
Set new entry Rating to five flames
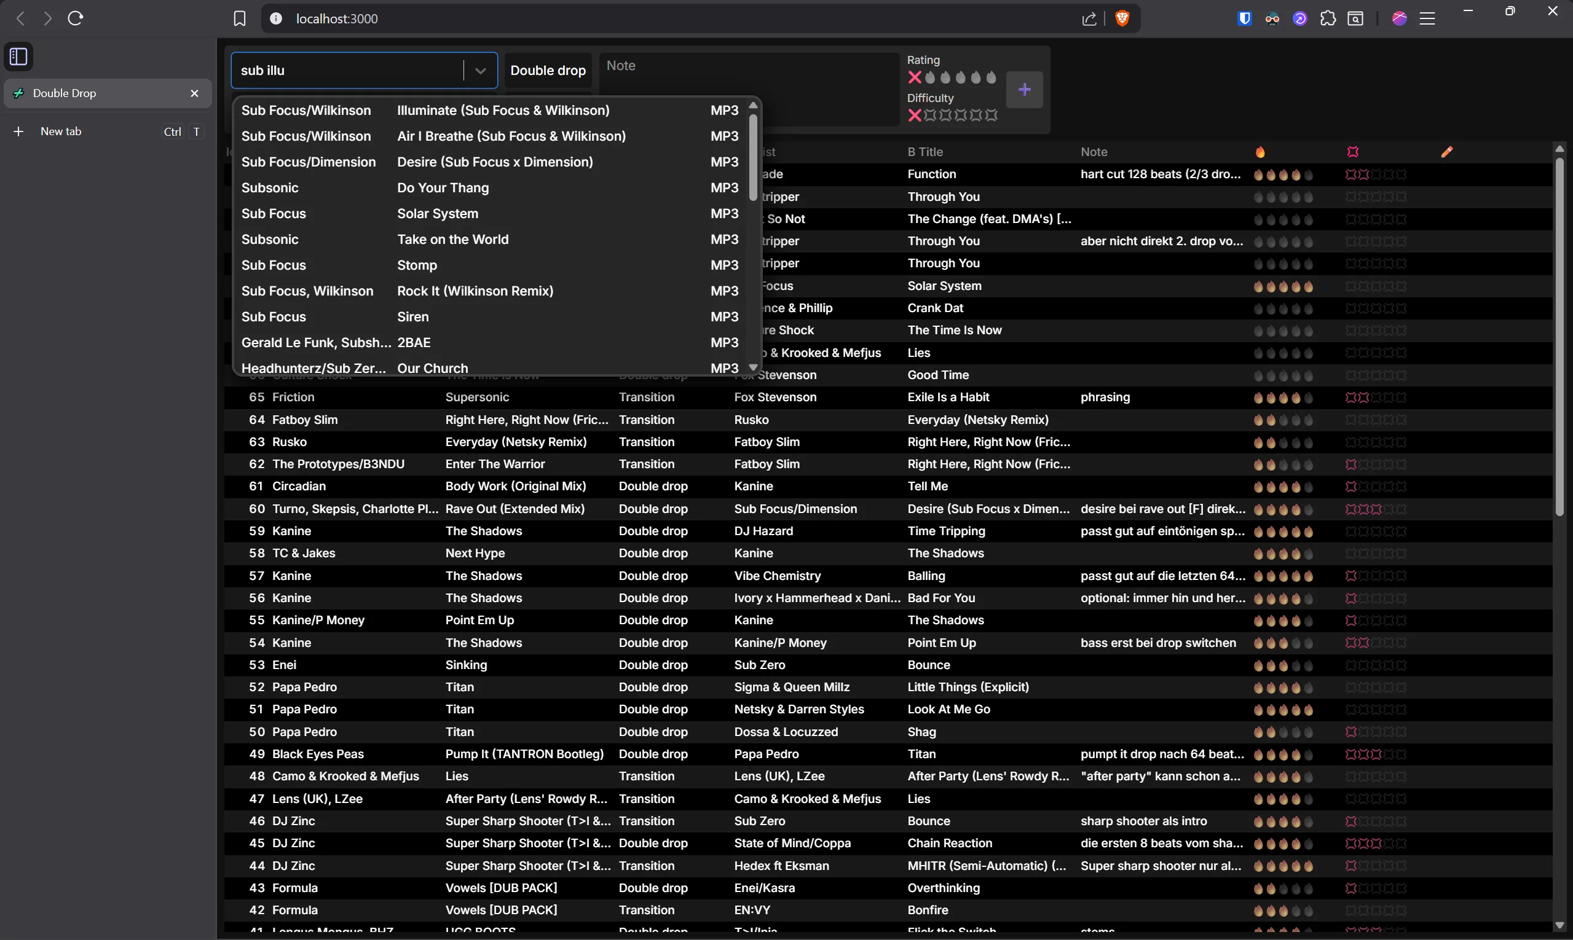coord(992,77)
